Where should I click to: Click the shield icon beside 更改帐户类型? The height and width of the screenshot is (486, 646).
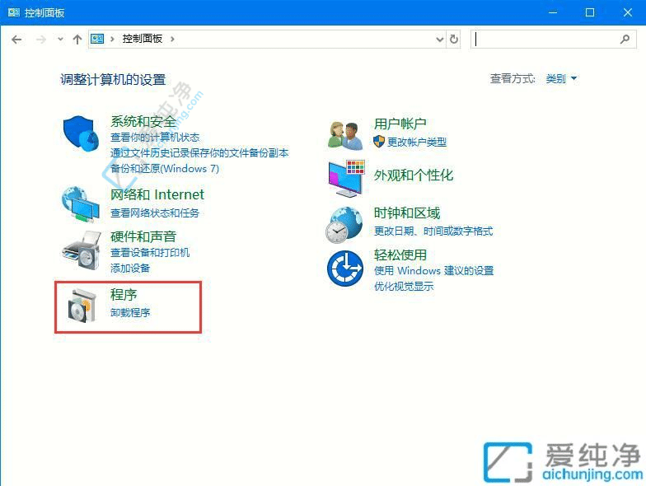[379, 142]
